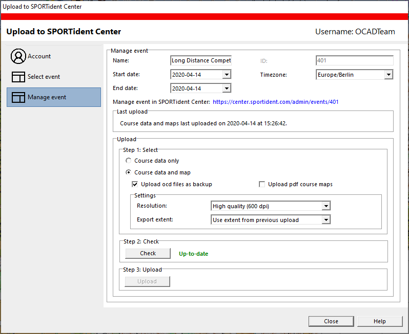Click the disabled Upload button
Screen dimensions: 409x334
click(x=147, y=281)
